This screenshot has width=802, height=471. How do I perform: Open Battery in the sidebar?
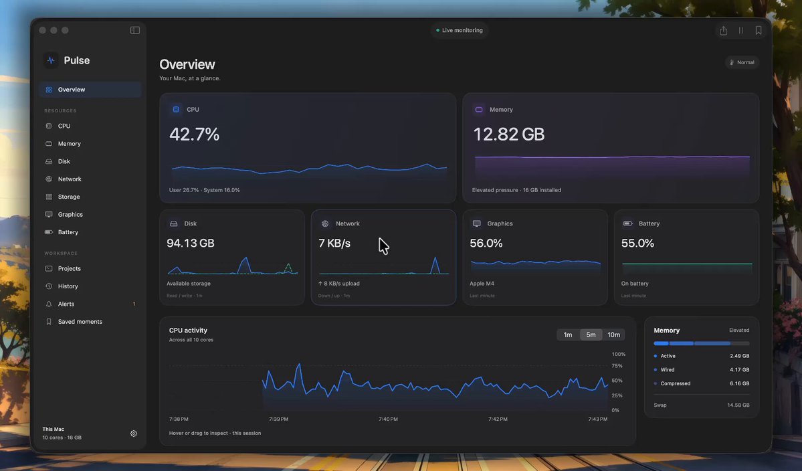90,232
